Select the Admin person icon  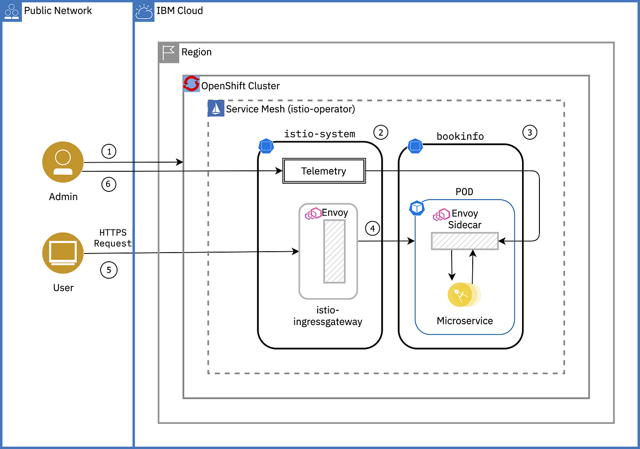tap(63, 162)
